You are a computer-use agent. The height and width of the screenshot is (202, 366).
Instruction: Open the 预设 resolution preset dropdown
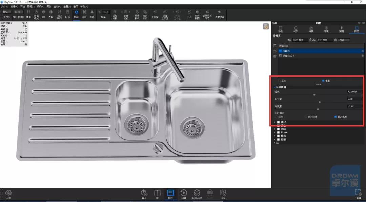click(x=344, y=40)
